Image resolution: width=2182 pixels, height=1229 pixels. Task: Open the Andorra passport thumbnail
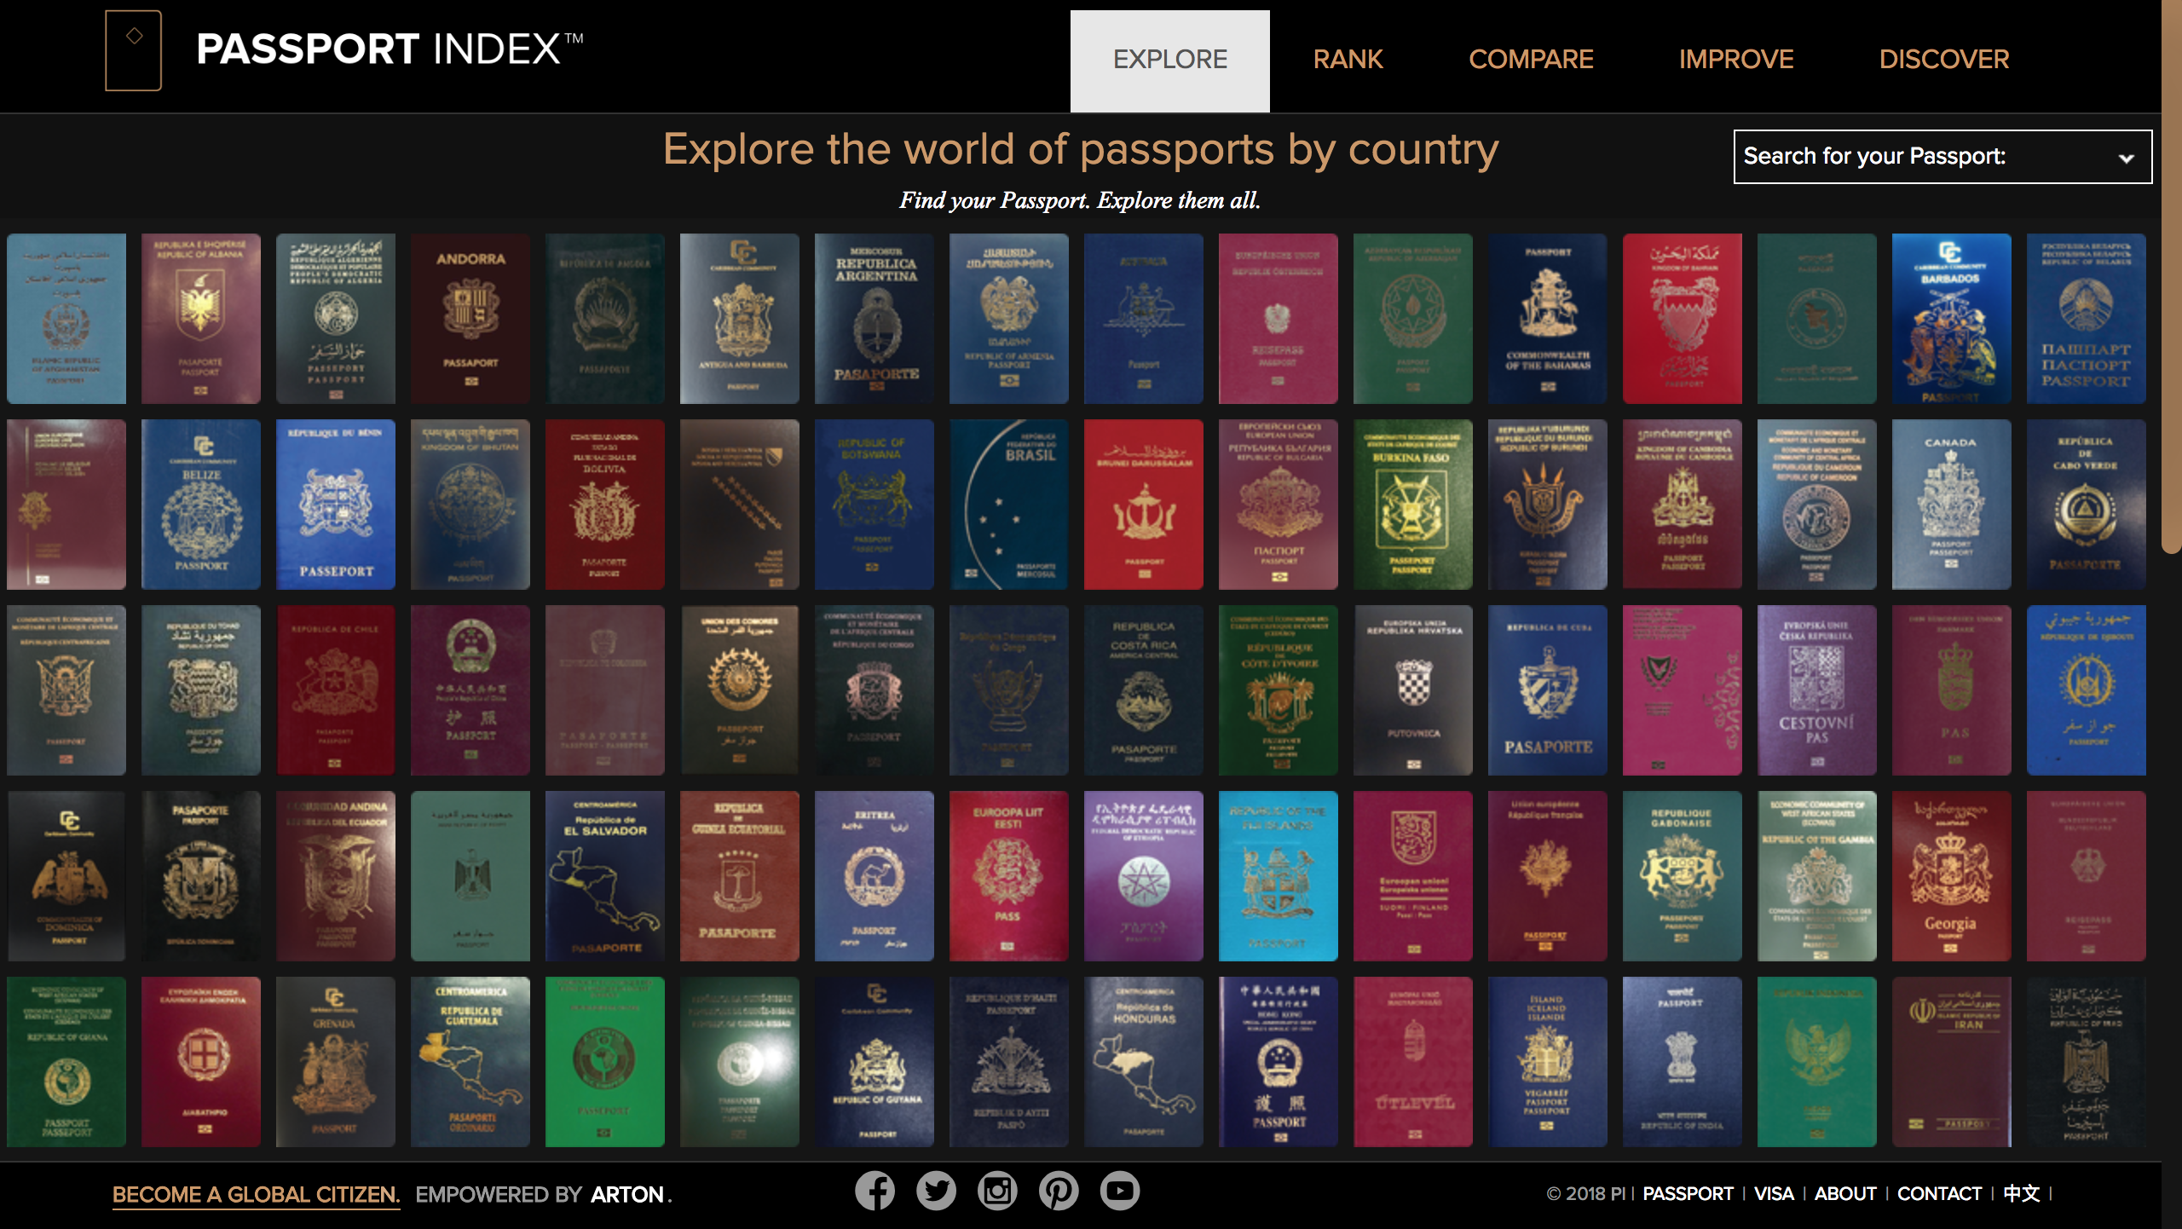[x=470, y=318]
